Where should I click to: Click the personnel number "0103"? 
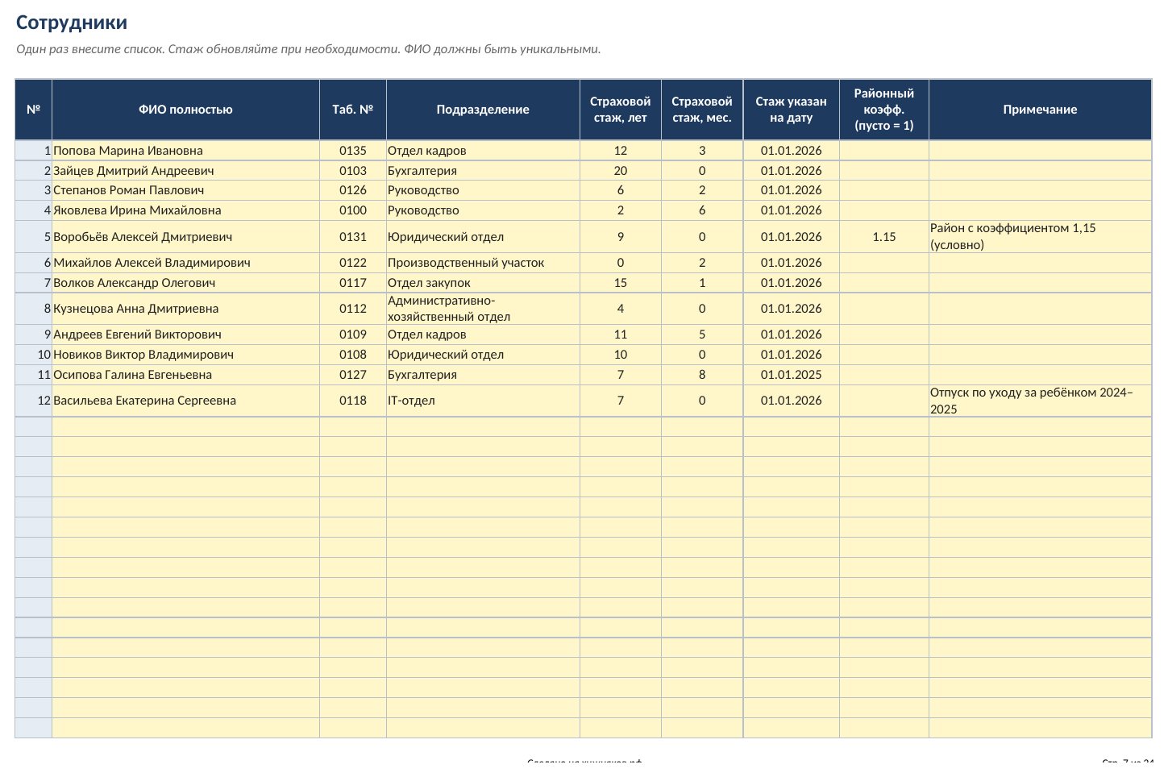[x=353, y=171]
